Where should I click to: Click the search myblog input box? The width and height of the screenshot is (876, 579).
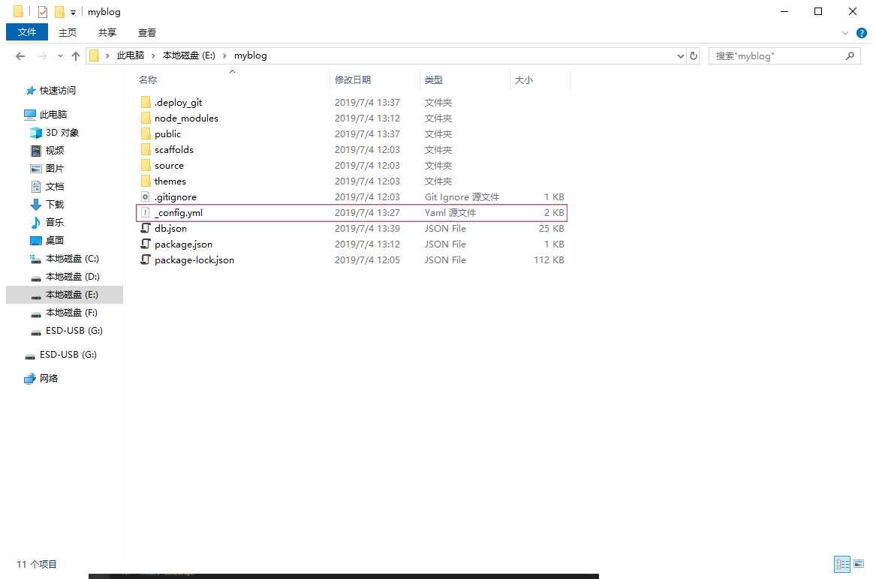click(773, 55)
